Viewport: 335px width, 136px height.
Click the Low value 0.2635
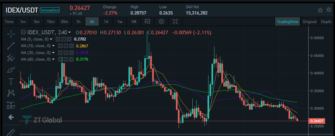(166, 13)
